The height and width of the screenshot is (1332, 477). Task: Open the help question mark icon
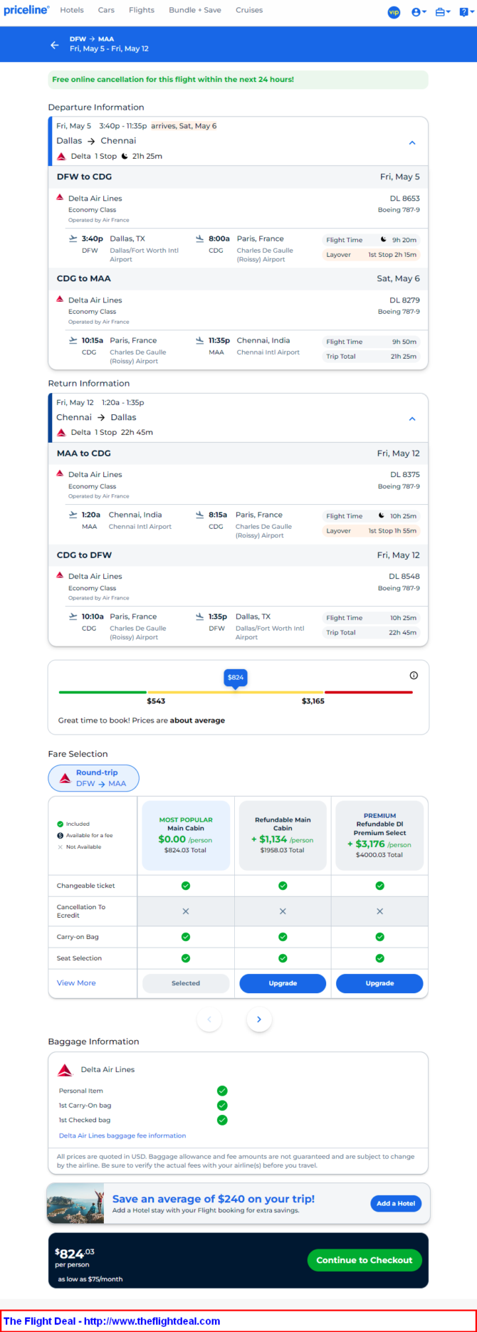(x=466, y=12)
